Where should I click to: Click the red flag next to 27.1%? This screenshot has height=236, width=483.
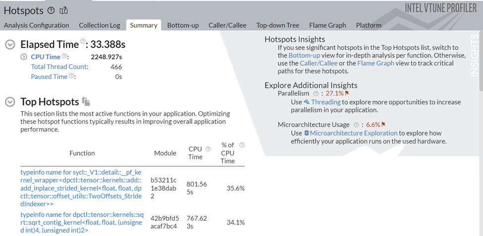tap(347, 93)
